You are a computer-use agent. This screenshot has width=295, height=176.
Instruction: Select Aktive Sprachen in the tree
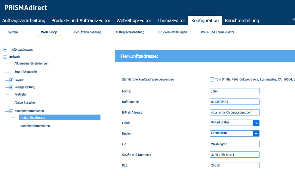[25, 103]
